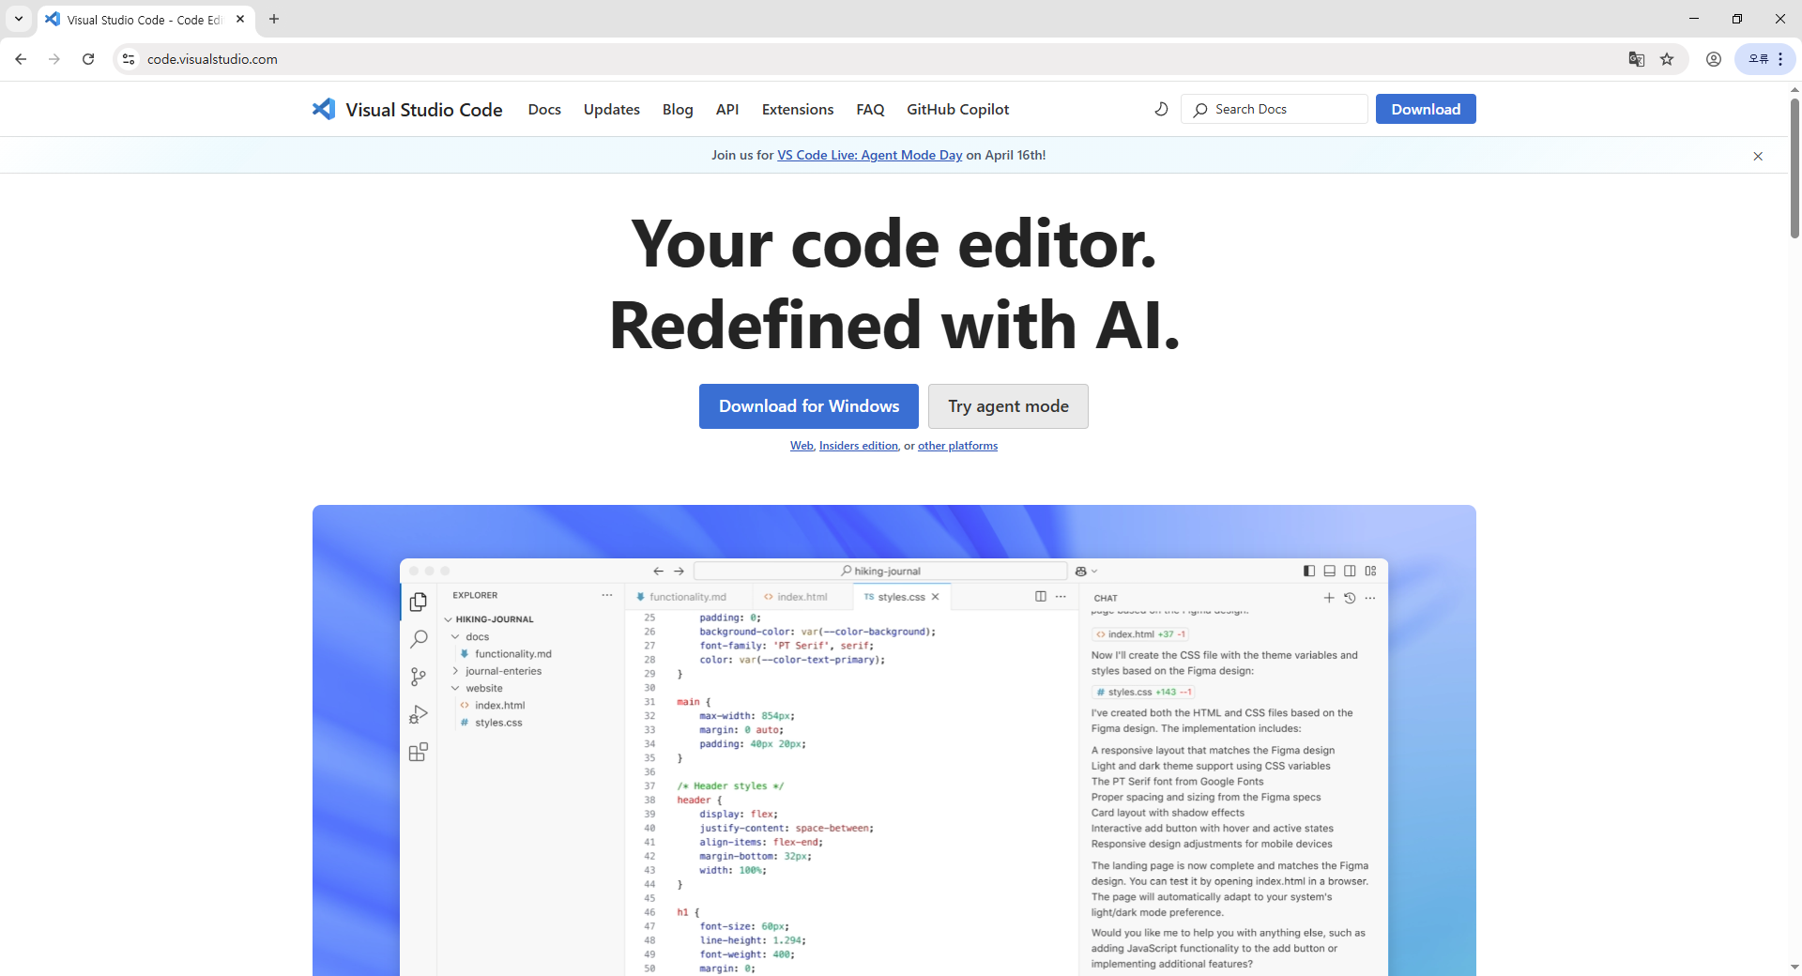The height and width of the screenshot is (976, 1802).
Task: Open the browser profile icon
Action: click(x=1714, y=59)
